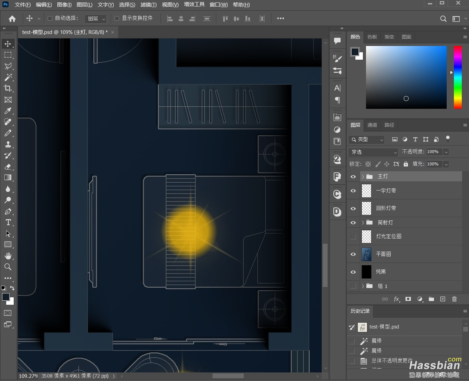Open the 不透明度 percentage dropdown arrow
The image size is (469, 381).
pos(446,152)
